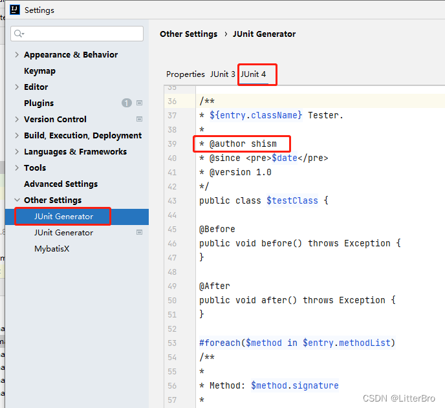Expand the Appearance & Behavior section
The image size is (445, 408).
(17, 54)
